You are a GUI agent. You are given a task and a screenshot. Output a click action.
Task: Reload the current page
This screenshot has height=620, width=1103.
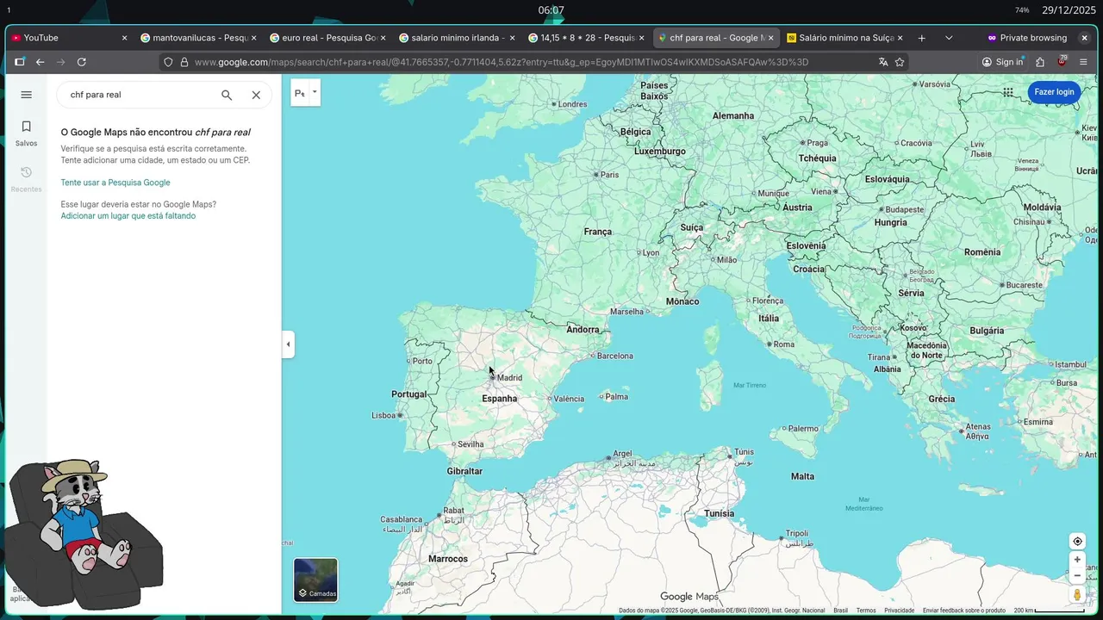pos(82,62)
